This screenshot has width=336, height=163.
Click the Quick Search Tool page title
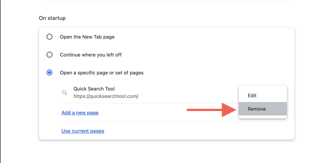click(x=94, y=89)
